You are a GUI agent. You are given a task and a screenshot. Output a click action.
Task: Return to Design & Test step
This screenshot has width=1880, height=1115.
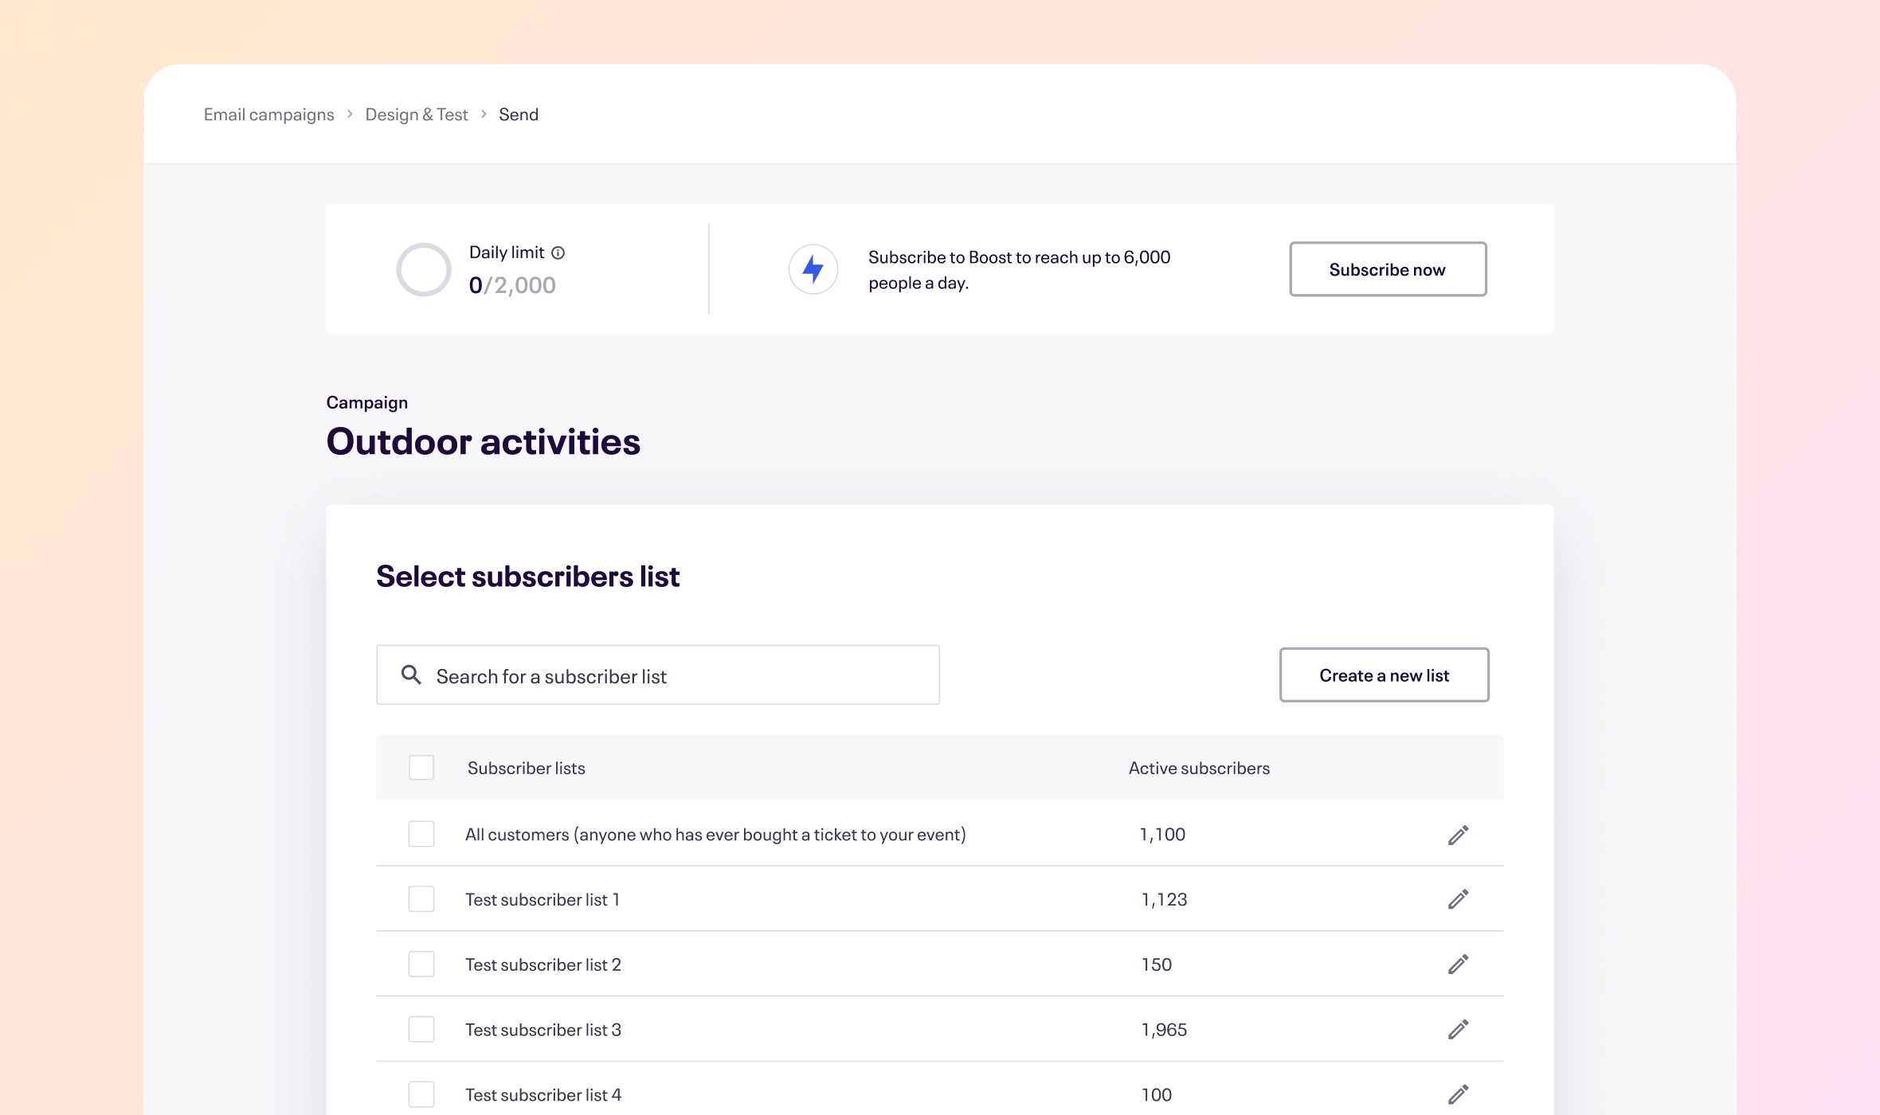pyautogui.click(x=416, y=115)
